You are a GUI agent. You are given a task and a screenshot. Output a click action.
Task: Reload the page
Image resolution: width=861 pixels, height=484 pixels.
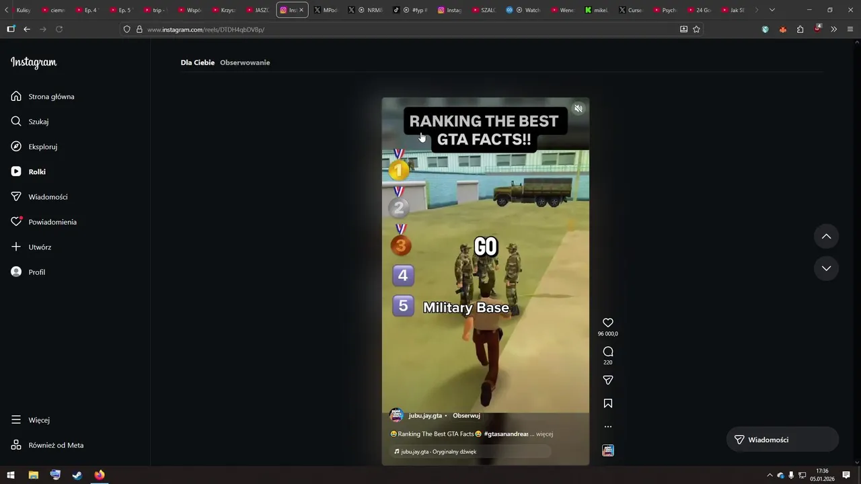coord(59,29)
